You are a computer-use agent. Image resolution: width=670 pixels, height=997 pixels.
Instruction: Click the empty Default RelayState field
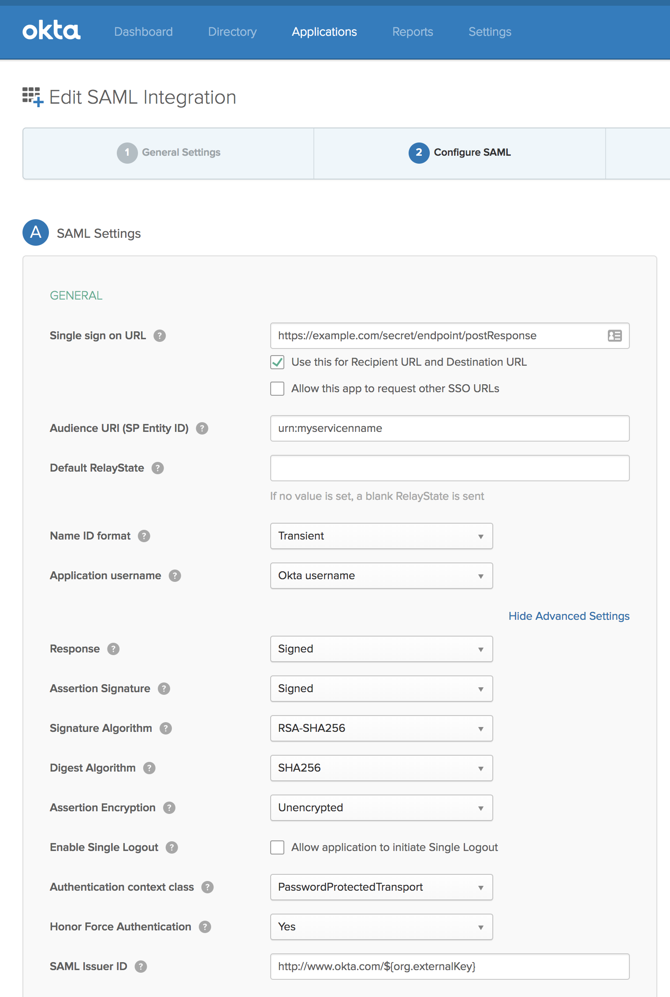tap(450, 468)
